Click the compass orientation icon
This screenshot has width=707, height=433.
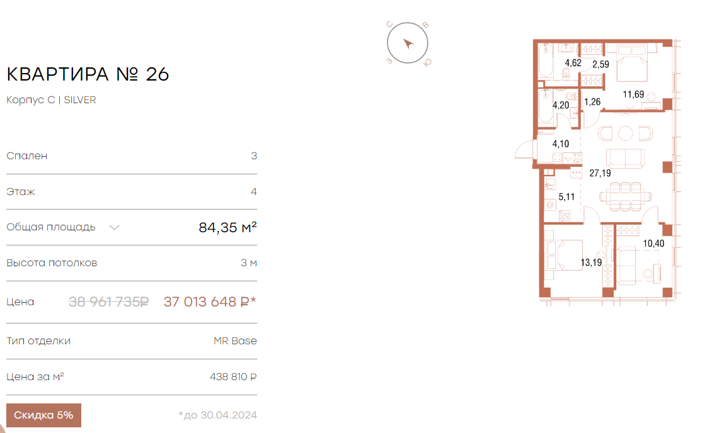(408, 43)
